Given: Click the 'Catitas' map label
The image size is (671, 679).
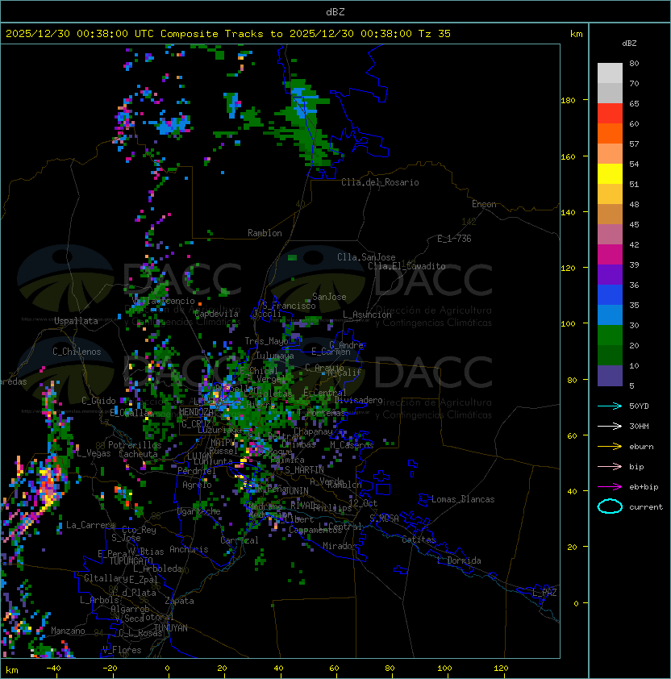Looking at the screenshot, I should pyautogui.click(x=419, y=539).
